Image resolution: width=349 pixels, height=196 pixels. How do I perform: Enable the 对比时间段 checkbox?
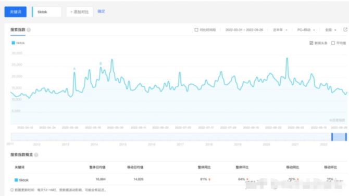click(x=196, y=30)
